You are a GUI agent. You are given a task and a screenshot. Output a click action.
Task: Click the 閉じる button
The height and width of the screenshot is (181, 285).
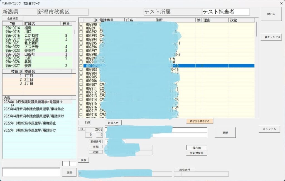(271, 14)
